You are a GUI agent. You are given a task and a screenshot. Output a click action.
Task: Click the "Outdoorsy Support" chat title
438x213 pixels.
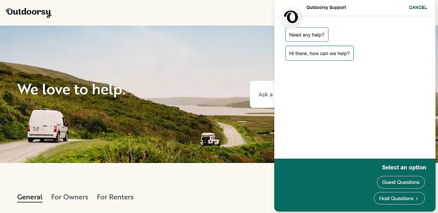click(326, 8)
